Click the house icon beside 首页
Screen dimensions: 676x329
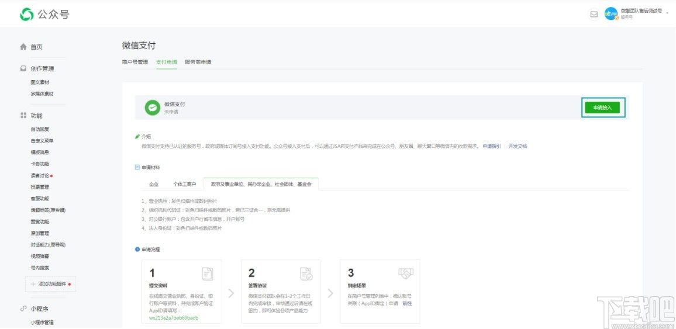click(x=23, y=47)
